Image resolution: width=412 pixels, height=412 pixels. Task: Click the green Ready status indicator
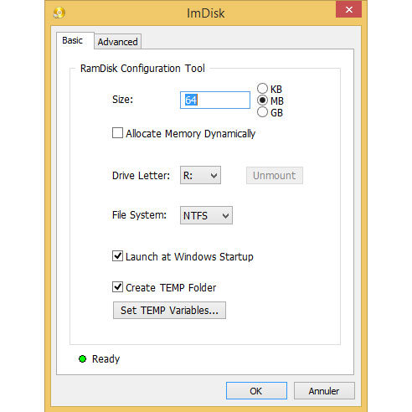click(82, 358)
